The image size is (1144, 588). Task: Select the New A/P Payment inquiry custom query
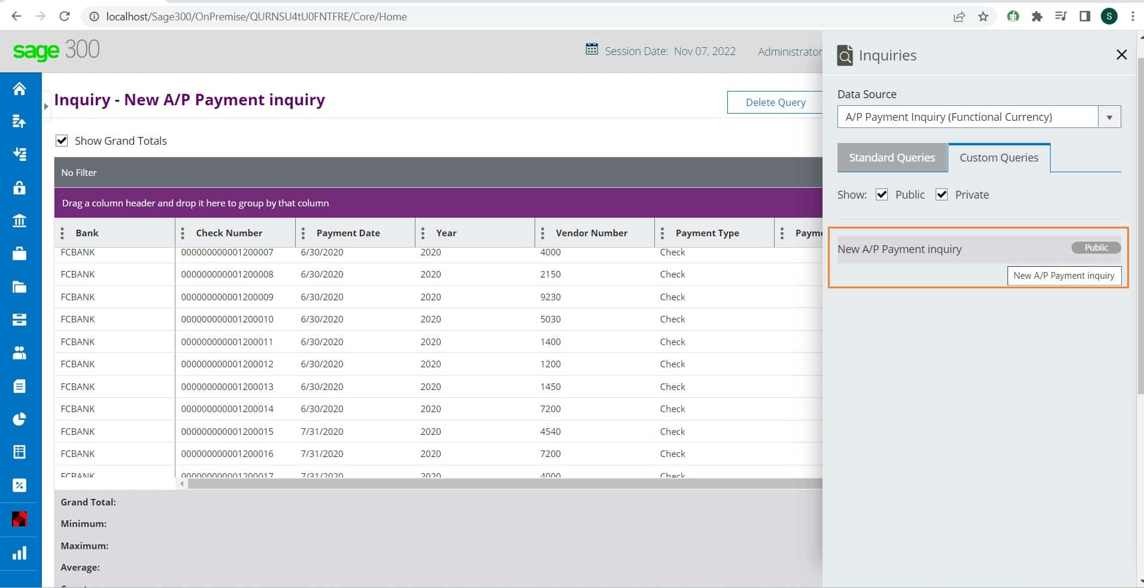979,249
